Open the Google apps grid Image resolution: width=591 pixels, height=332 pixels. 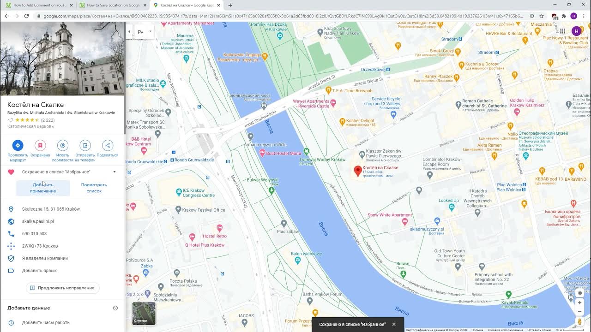pos(562,31)
